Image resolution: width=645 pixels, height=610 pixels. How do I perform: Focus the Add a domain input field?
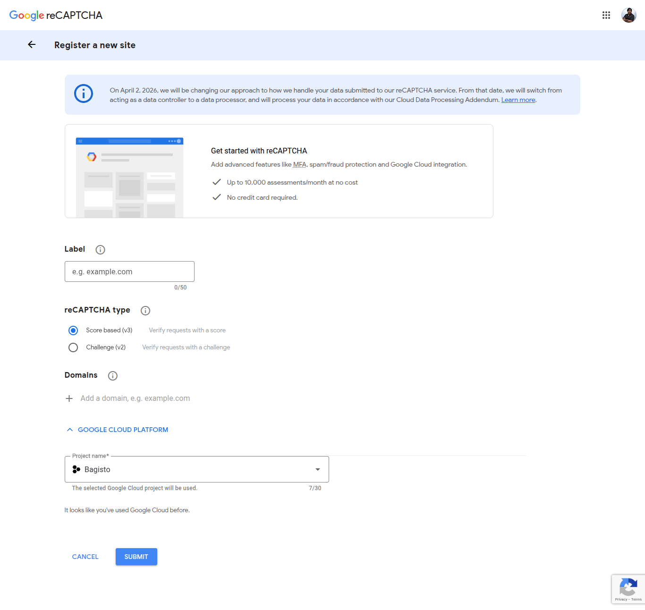(136, 398)
